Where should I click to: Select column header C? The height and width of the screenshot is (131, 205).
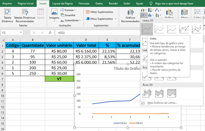[59, 40]
